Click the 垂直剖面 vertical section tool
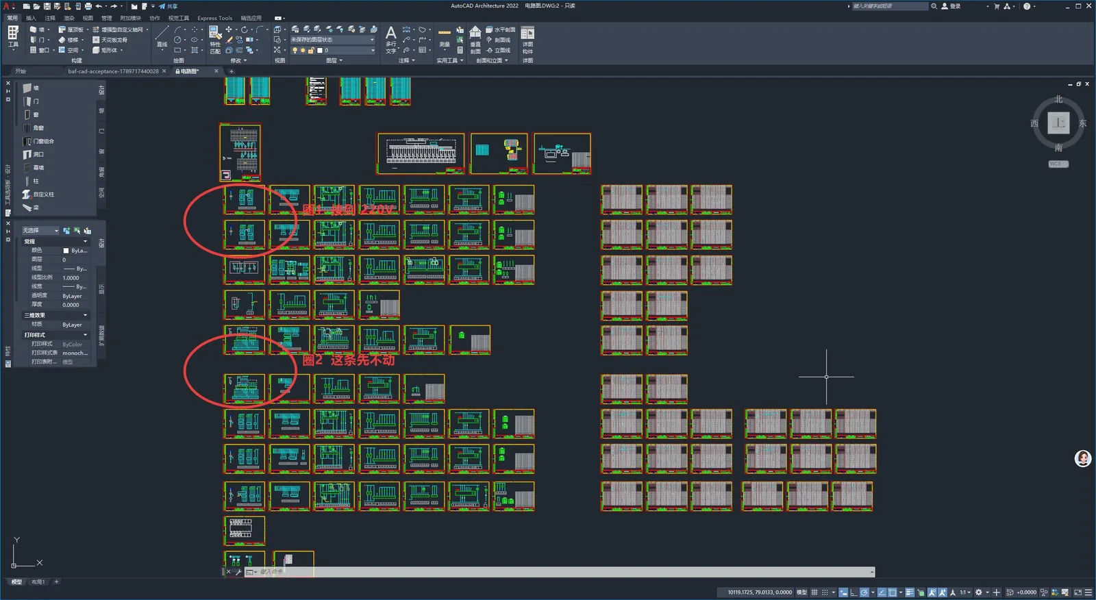 [475, 40]
